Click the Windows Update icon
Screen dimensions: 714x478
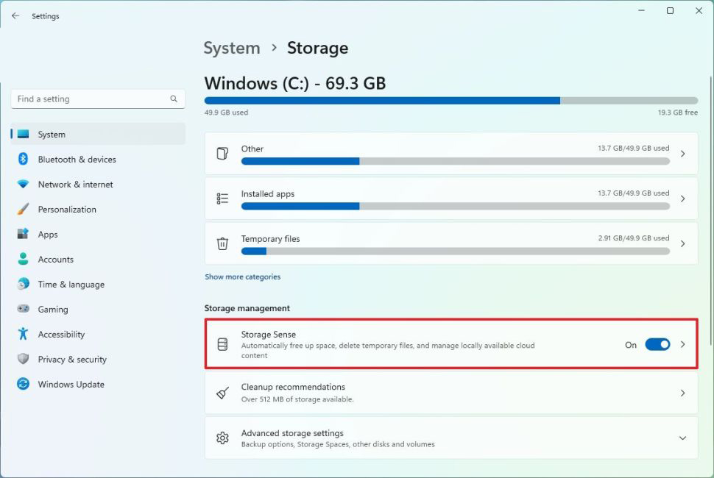tap(23, 385)
